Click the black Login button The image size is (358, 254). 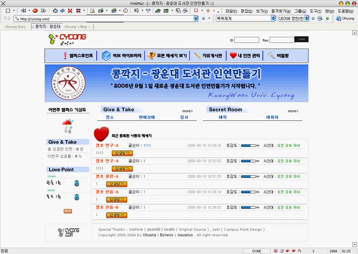[301, 39]
